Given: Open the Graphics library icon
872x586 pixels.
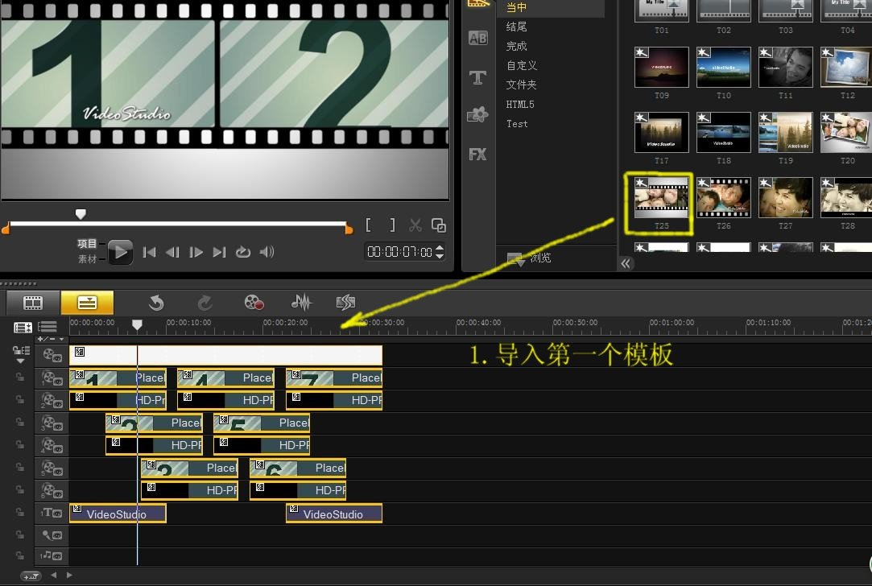Looking at the screenshot, I should coord(477,115).
